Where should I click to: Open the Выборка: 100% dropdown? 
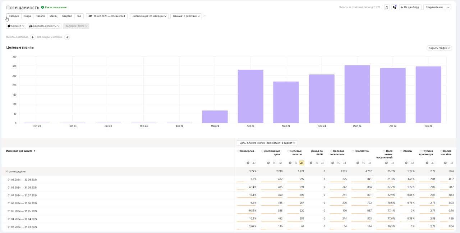click(76, 26)
